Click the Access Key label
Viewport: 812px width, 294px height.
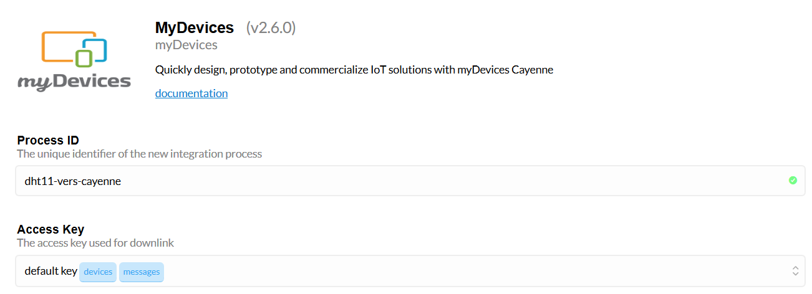(x=51, y=230)
